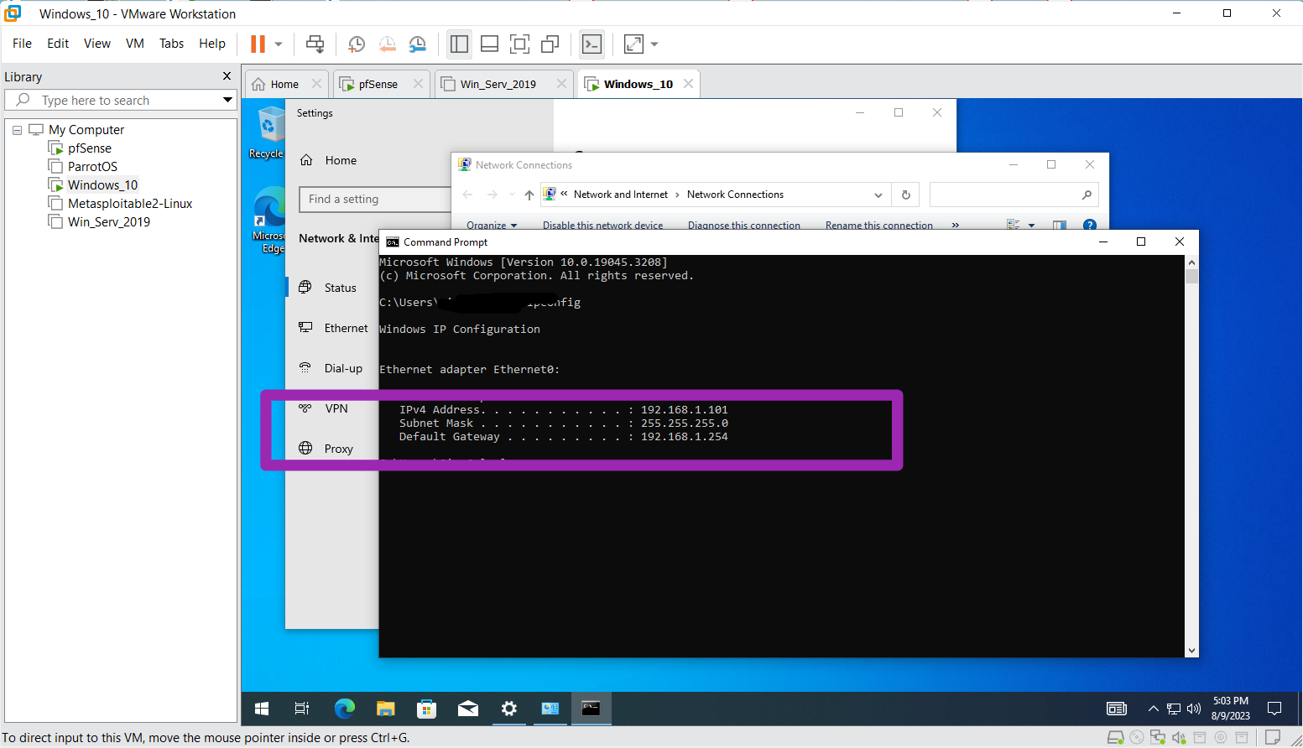Open the VM menu
This screenshot has width=1303, height=748.
click(135, 44)
